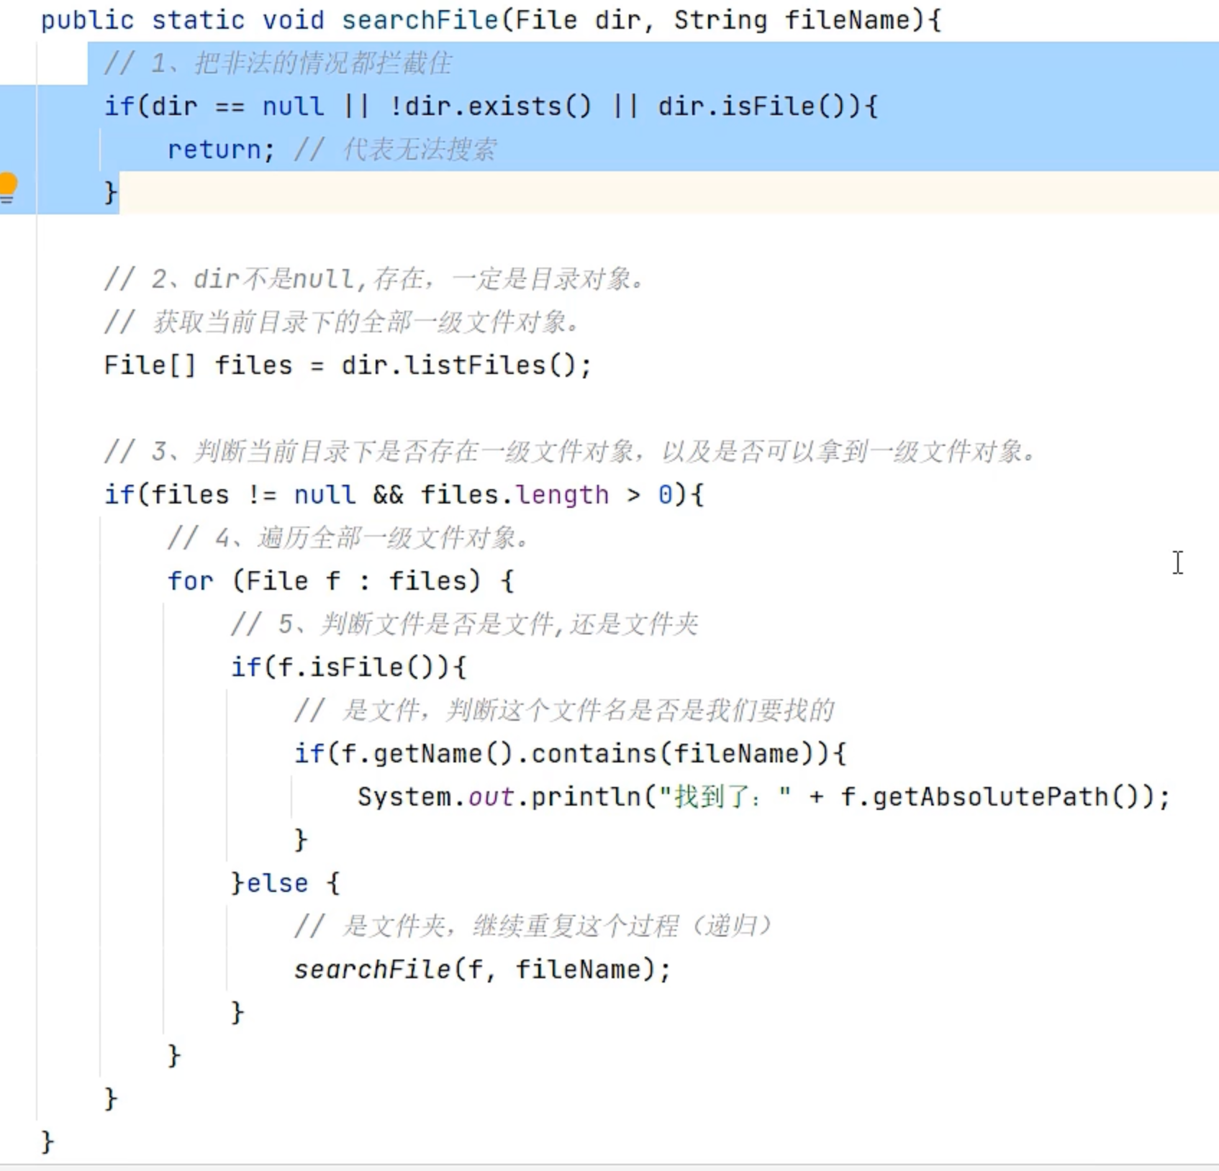Click the final closing brace of method
The image size is (1219, 1171).
[47, 1142]
